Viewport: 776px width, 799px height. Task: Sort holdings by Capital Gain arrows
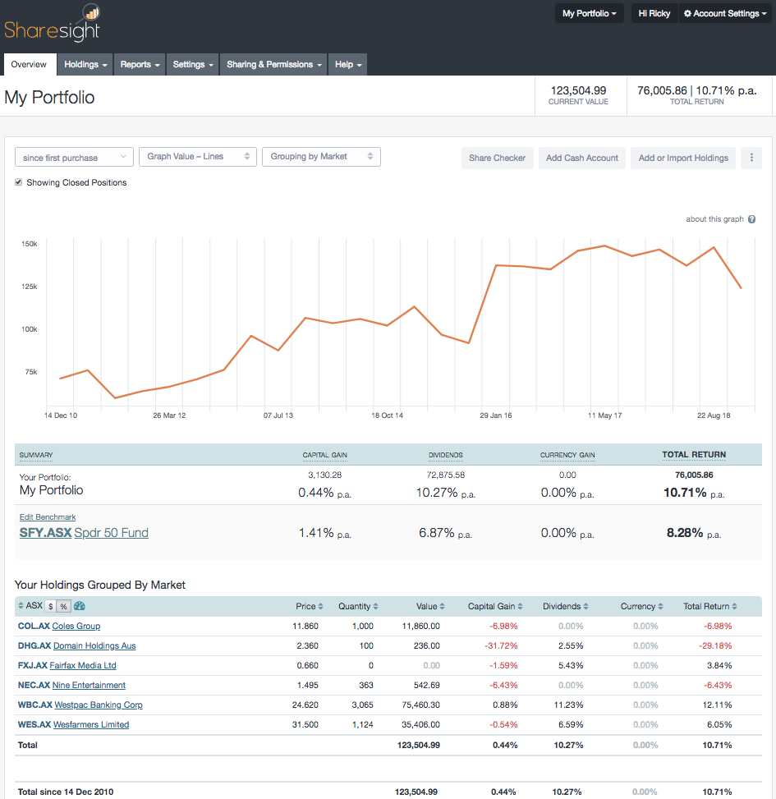click(521, 606)
